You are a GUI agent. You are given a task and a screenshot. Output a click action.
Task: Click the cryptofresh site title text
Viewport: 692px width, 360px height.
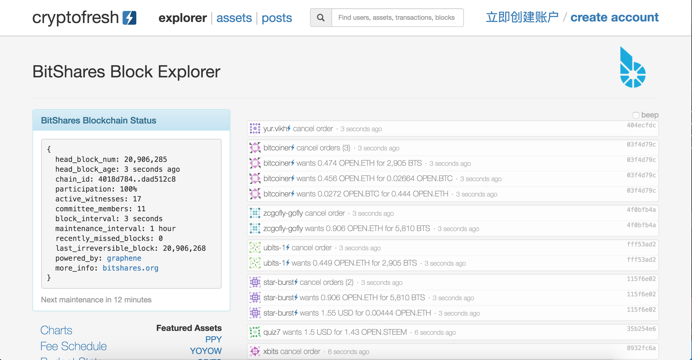[76, 18]
